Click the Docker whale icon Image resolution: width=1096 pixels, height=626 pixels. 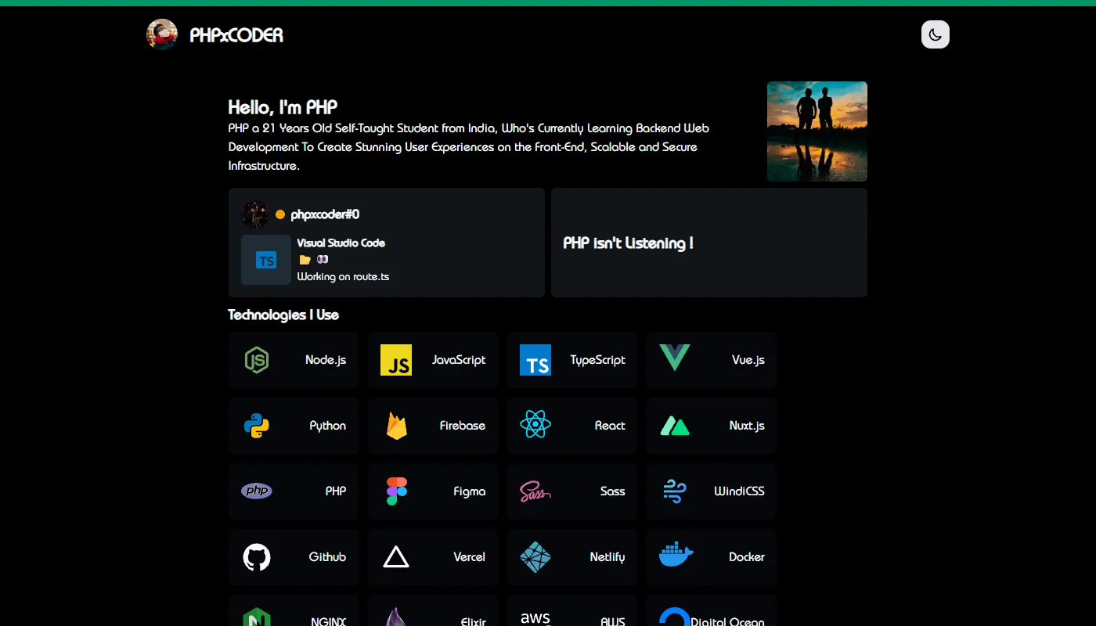(676, 556)
